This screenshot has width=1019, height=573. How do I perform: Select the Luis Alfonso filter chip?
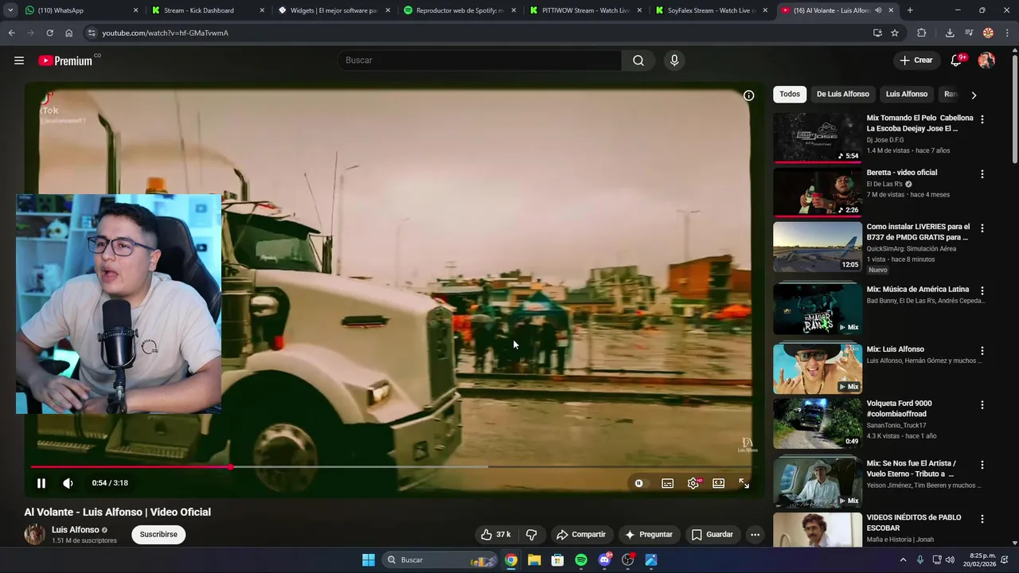click(x=907, y=94)
